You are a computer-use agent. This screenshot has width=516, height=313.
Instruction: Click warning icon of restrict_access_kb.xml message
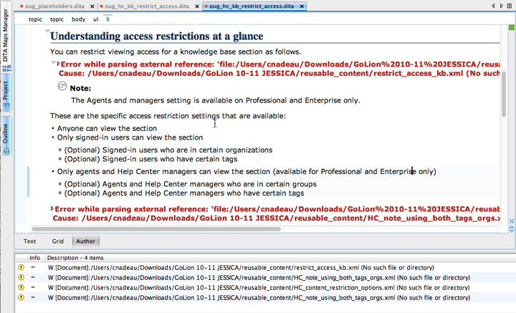(21, 267)
